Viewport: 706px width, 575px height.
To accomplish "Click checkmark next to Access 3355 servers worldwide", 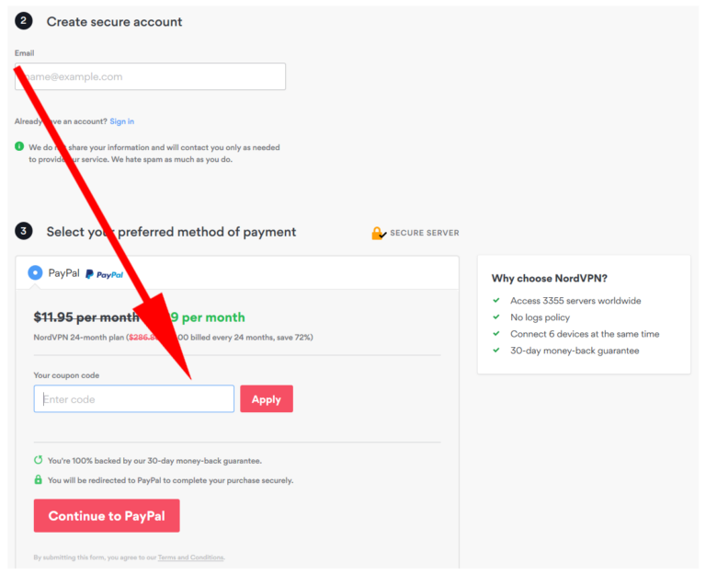I will pos(496,301).
